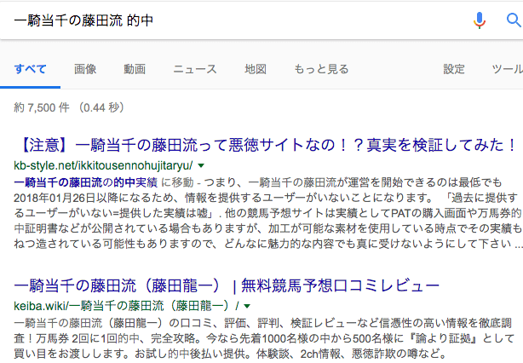Click snippet line starting 2018年01月26日以降
Image resolution: width=523 pixels, height=363 pixels.
click(266, 198)
